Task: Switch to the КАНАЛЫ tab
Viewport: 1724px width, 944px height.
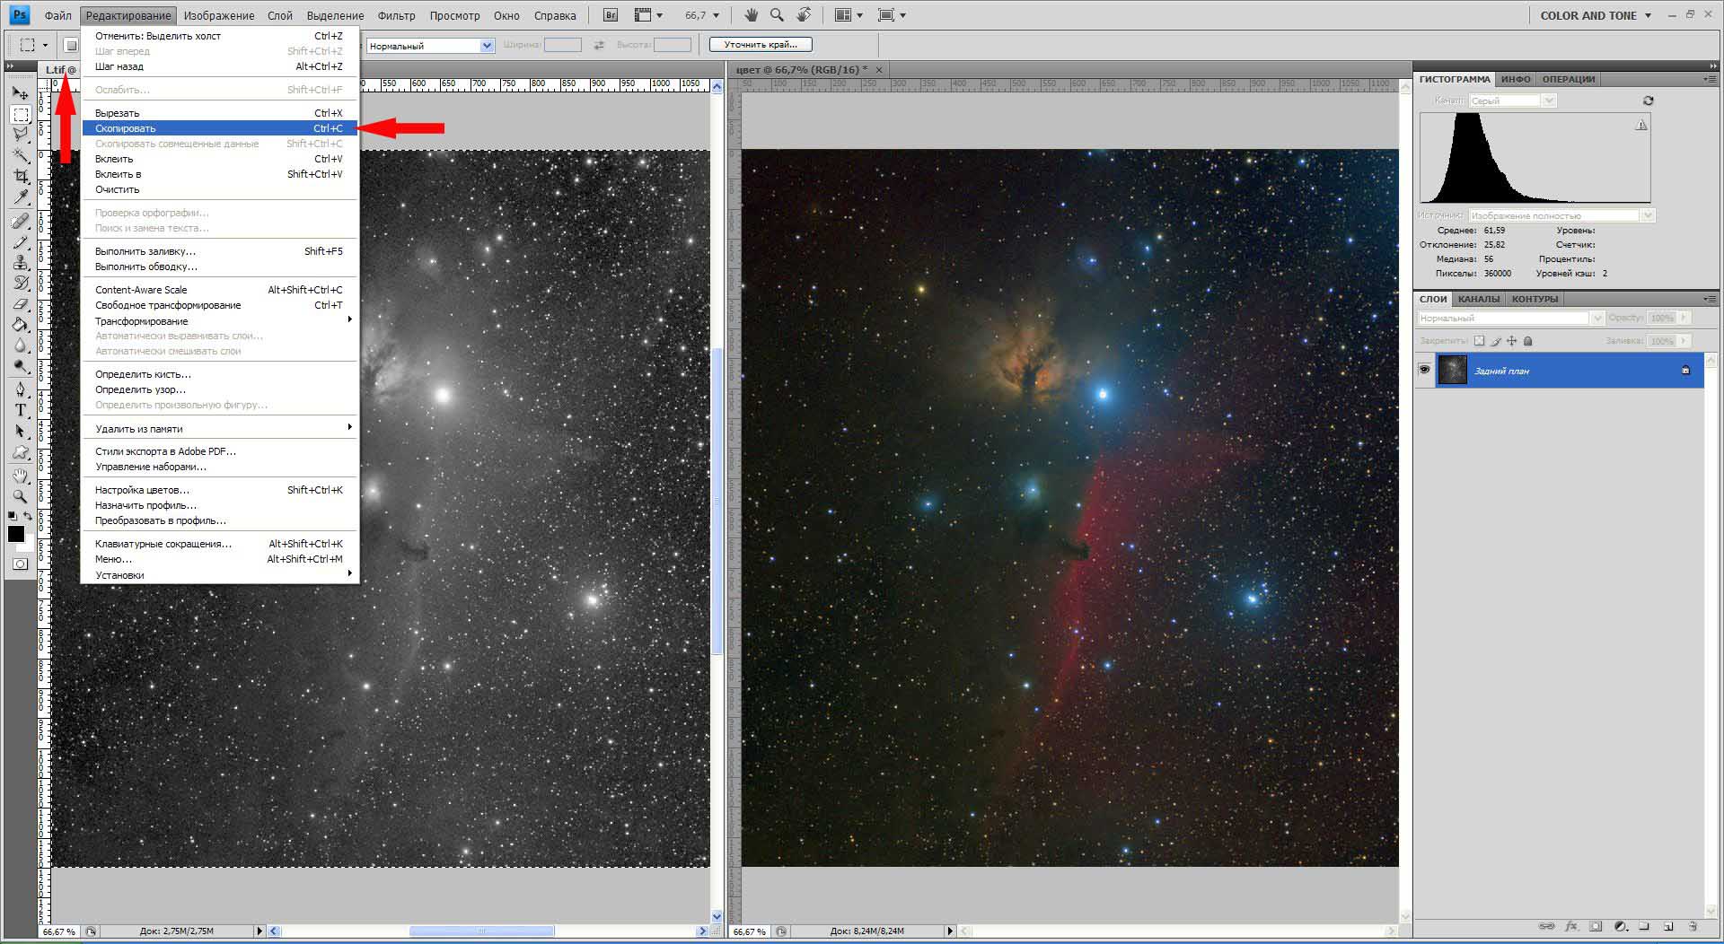Action: click(1478, 299)
